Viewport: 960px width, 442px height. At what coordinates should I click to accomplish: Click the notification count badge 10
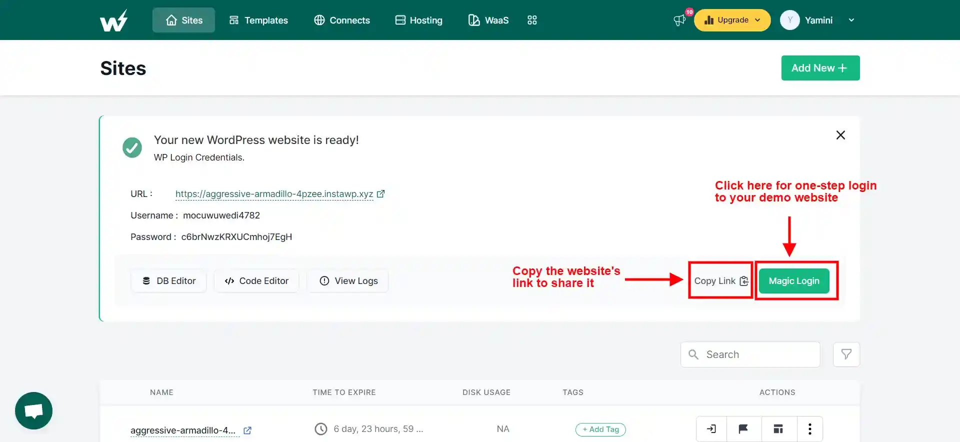coord(689,12)
